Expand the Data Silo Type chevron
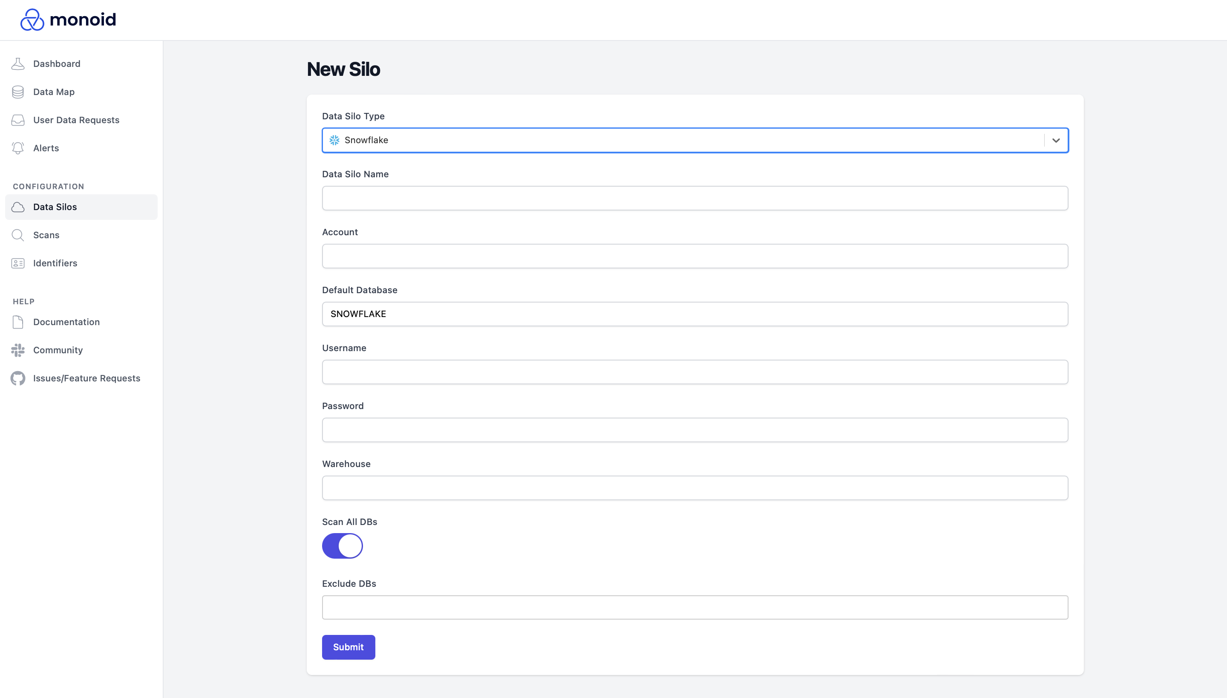 pyautogui.click(x=1056, y=141)
